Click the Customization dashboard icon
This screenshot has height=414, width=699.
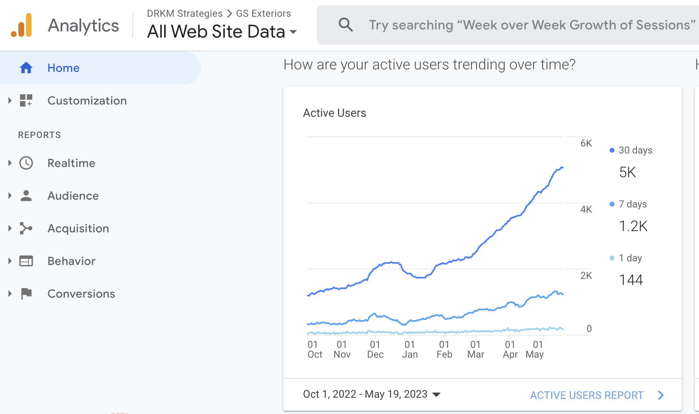coord(26,100)
